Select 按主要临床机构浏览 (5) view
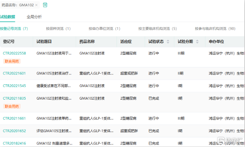Screen dimensions: 245x147 158,29
